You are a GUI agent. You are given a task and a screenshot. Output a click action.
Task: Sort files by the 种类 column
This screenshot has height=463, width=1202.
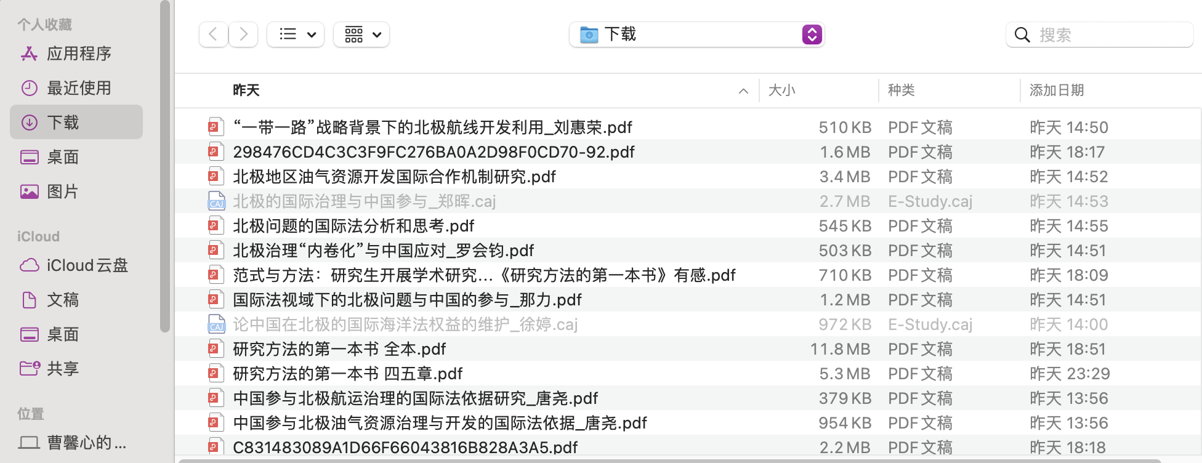901,91
